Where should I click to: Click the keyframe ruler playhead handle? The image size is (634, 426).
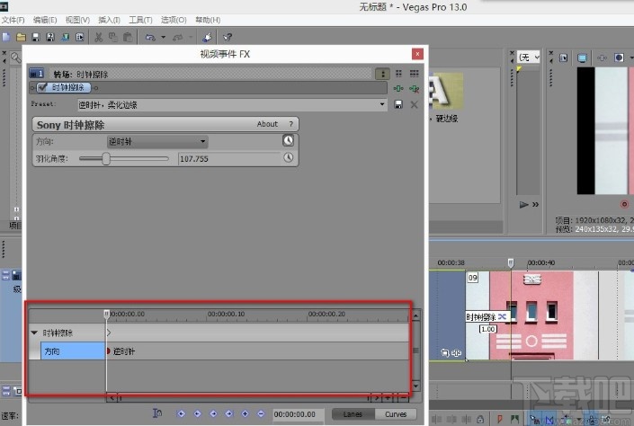click(106, 314)
